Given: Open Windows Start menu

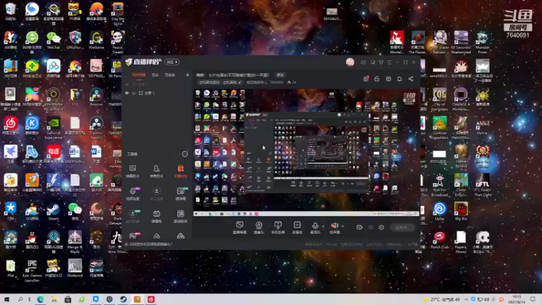Looking at the screenshot, I should pyautogui.click(x=7, y=300).
